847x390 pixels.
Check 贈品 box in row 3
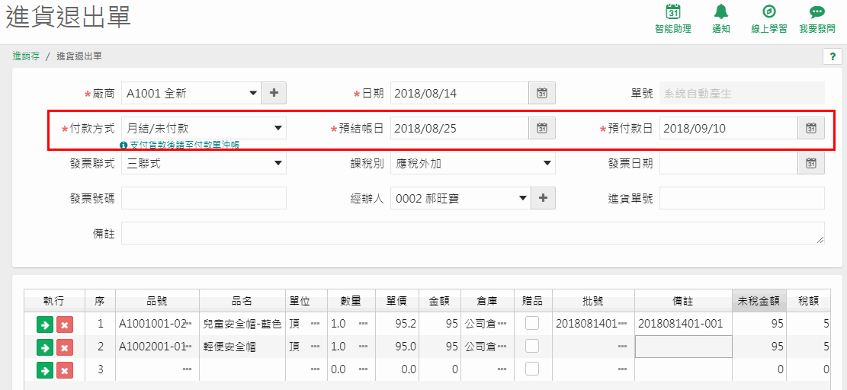coord(533,369)
